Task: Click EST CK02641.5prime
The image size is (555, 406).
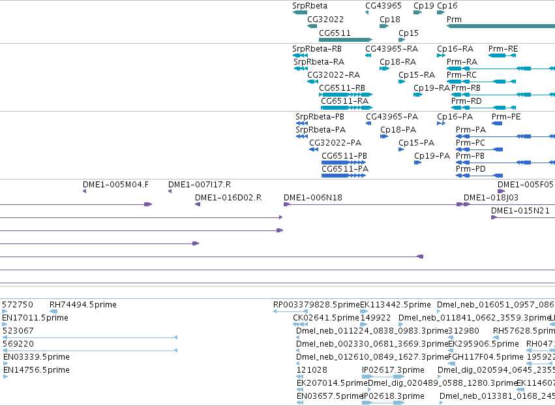Action: point(300,324)
